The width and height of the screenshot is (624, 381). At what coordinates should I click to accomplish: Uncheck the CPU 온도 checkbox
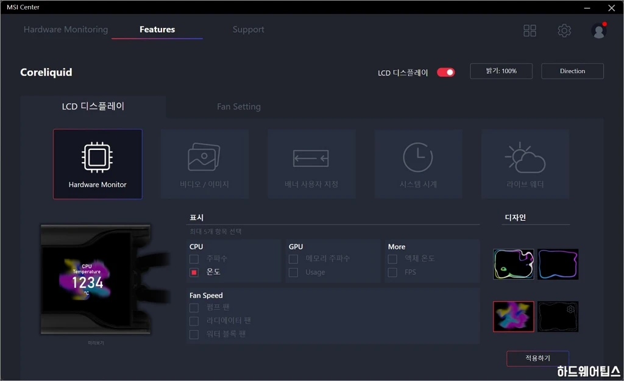coord(194,272)
